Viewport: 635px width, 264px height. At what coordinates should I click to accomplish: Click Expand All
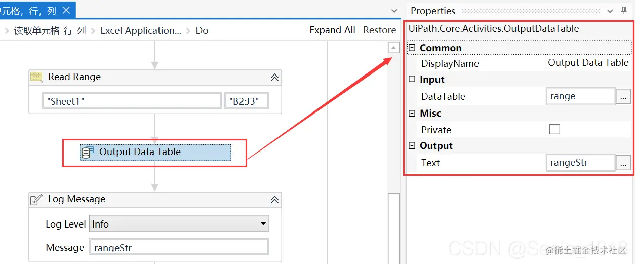(332, 30)
